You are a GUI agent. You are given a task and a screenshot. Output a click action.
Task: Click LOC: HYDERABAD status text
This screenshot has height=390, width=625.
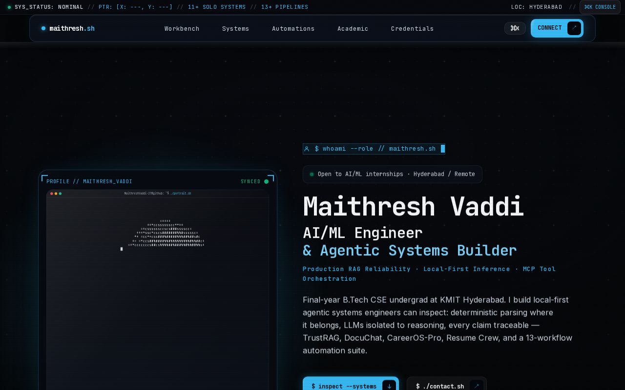pyautogui.click(x=537, y=7)
